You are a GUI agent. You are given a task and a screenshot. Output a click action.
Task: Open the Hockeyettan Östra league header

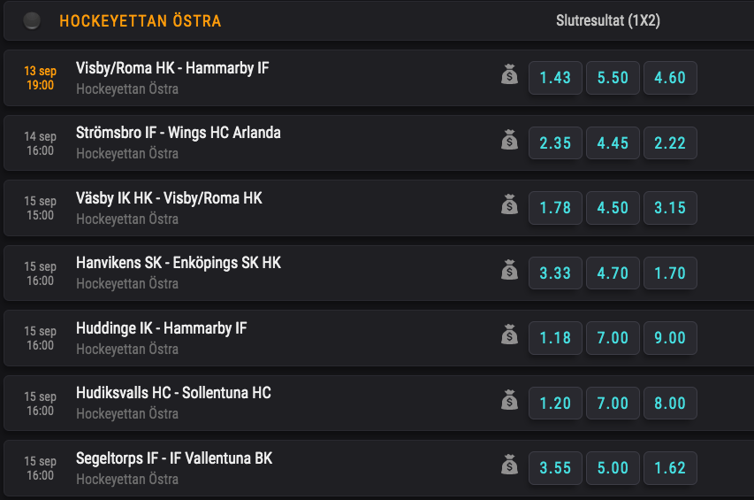140,20
